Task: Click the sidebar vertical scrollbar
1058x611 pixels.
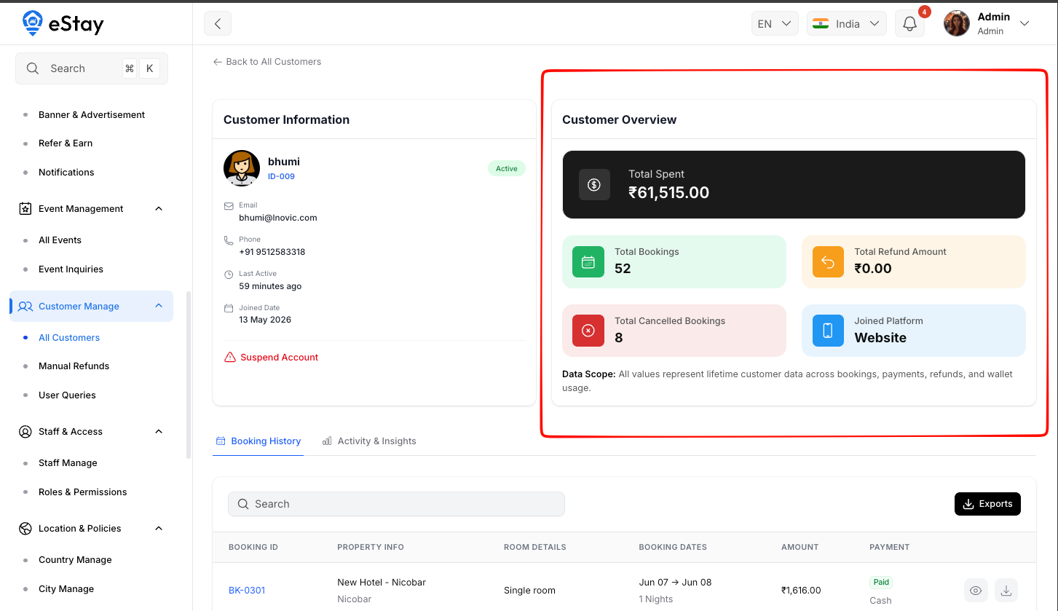Action: 189,375
